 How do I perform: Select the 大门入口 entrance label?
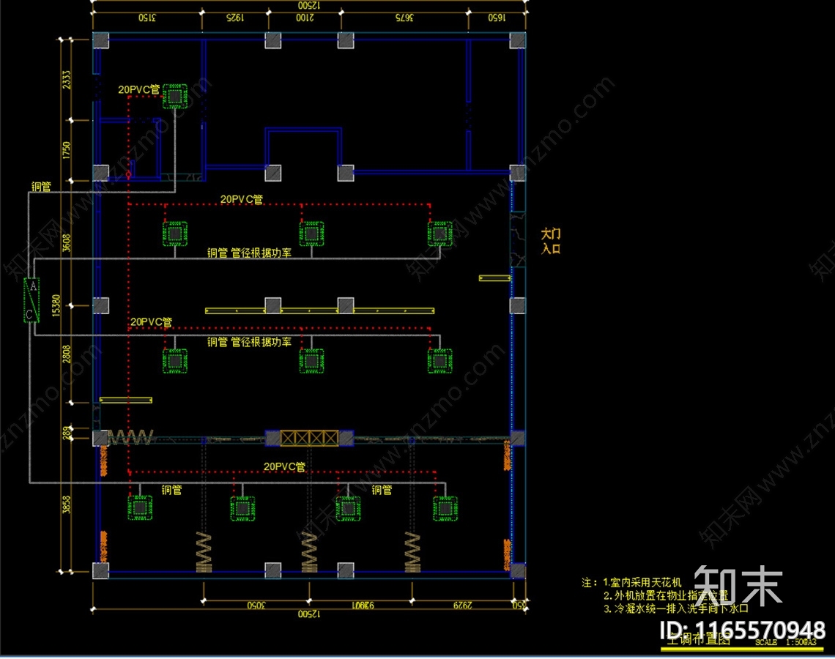[x=551, y=241]
